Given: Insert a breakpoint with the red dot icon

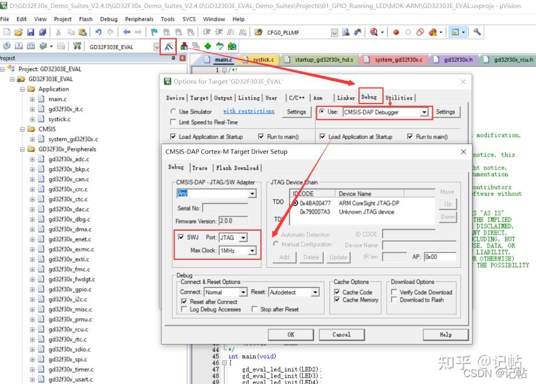Looking at the screenshot, I should coord(396,33).
